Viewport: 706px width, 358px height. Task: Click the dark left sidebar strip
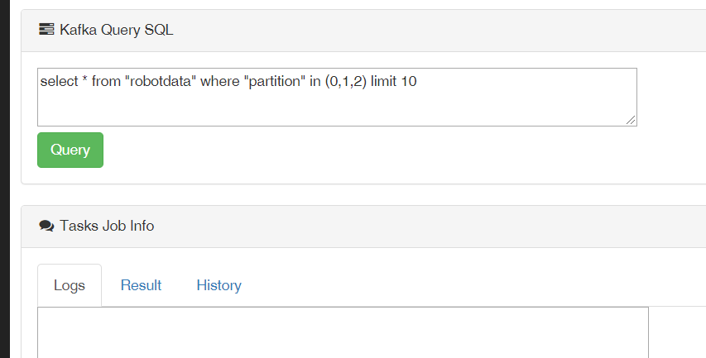[x=4, y=179]
